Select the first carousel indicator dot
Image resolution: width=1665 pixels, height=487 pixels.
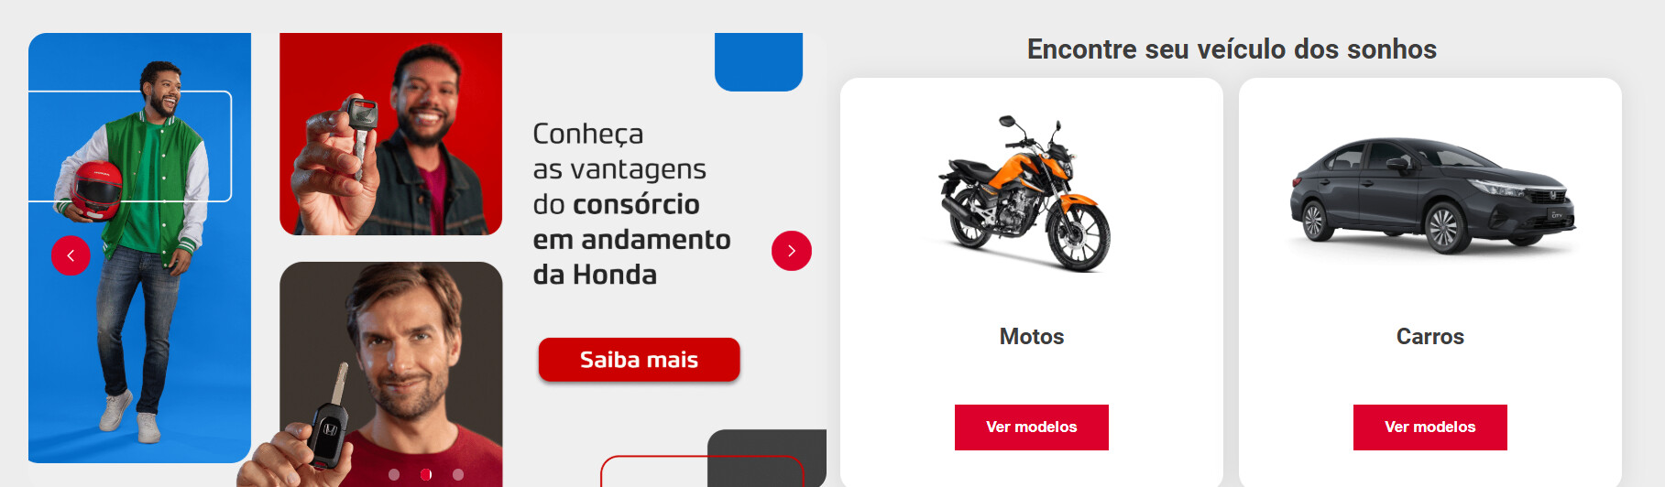(x=394, y=474)
